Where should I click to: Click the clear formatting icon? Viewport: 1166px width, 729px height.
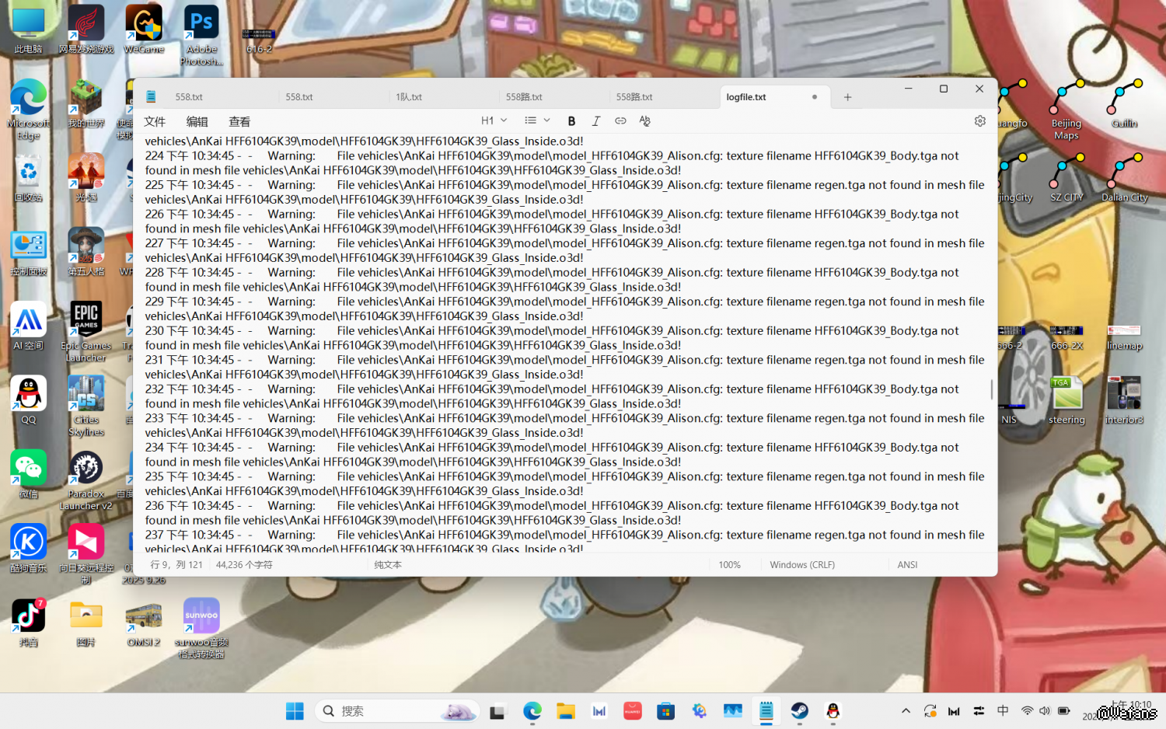(x=644, y=121)
